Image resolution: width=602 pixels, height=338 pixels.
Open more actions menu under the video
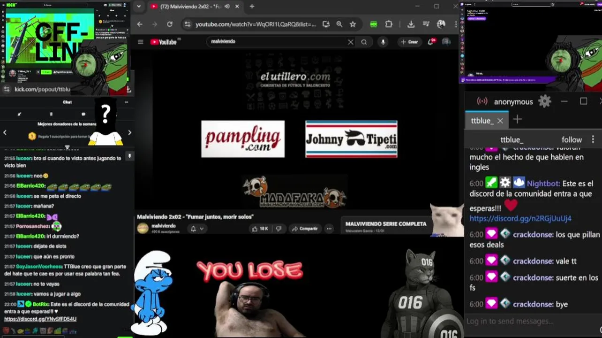[329, 229]
